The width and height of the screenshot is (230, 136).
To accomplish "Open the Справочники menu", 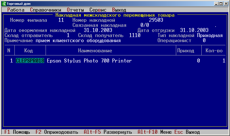I will click(x=46, y=10).
